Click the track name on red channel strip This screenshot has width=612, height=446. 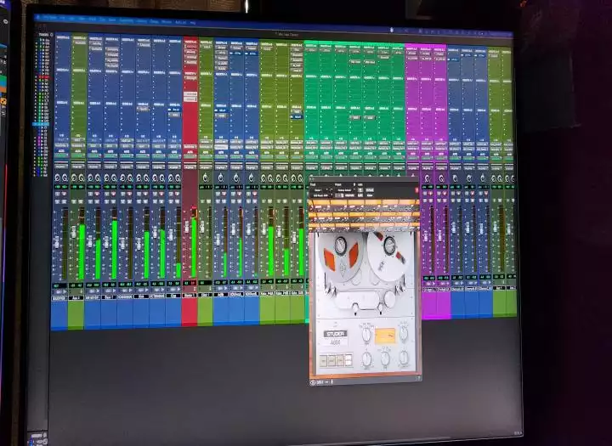click(190, 296)
